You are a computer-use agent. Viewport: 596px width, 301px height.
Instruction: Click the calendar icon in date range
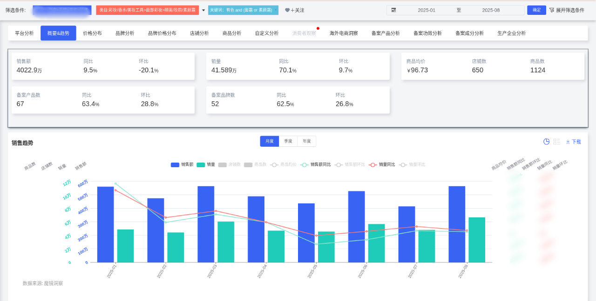(393, 10)
